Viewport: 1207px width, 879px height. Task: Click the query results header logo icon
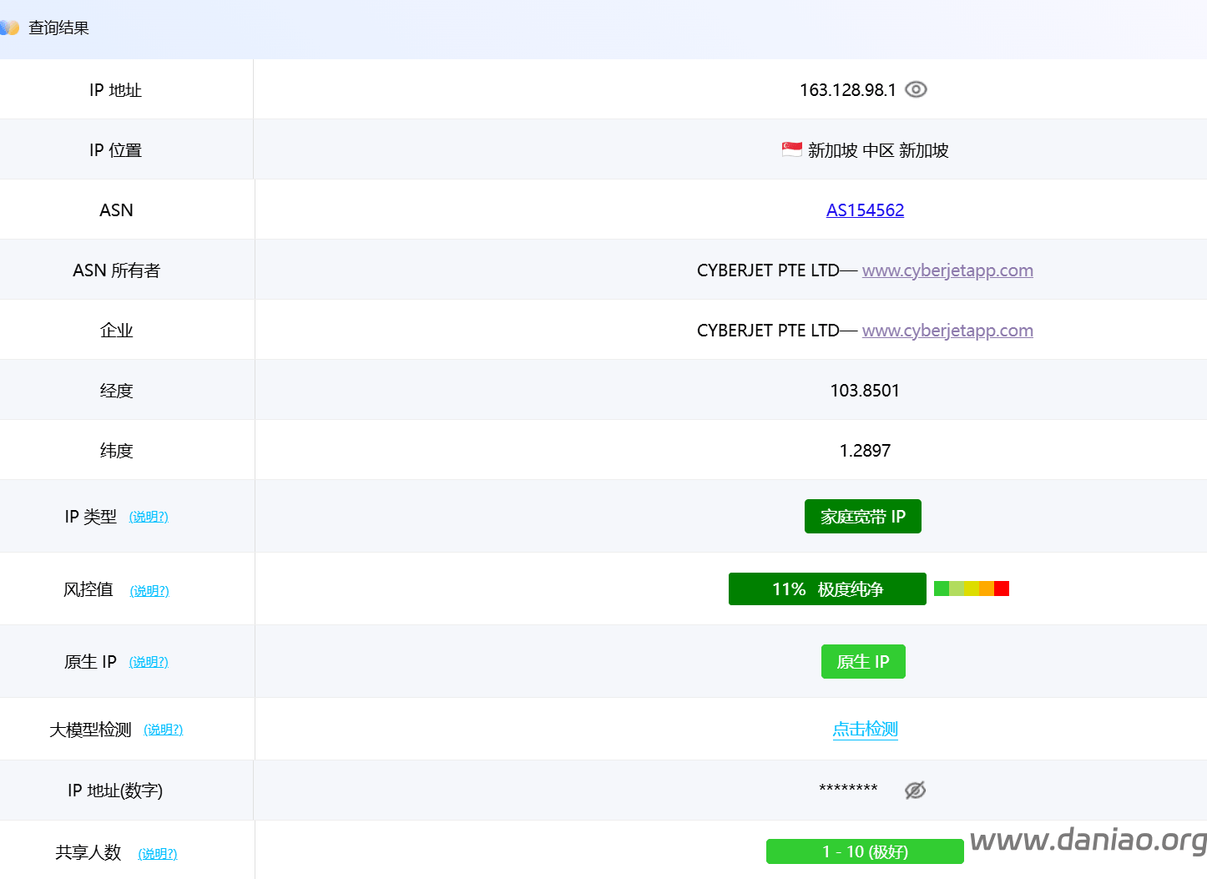click(x=9, y=28)
